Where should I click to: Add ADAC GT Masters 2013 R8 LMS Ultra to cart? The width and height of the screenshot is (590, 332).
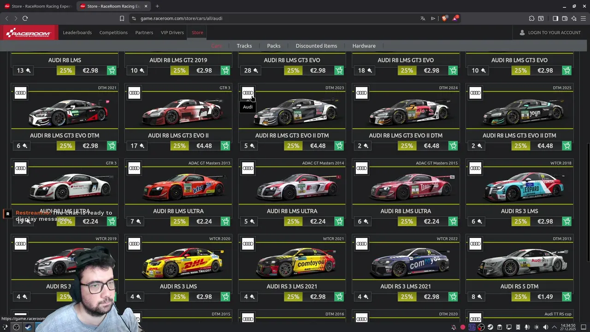[225, 221]
